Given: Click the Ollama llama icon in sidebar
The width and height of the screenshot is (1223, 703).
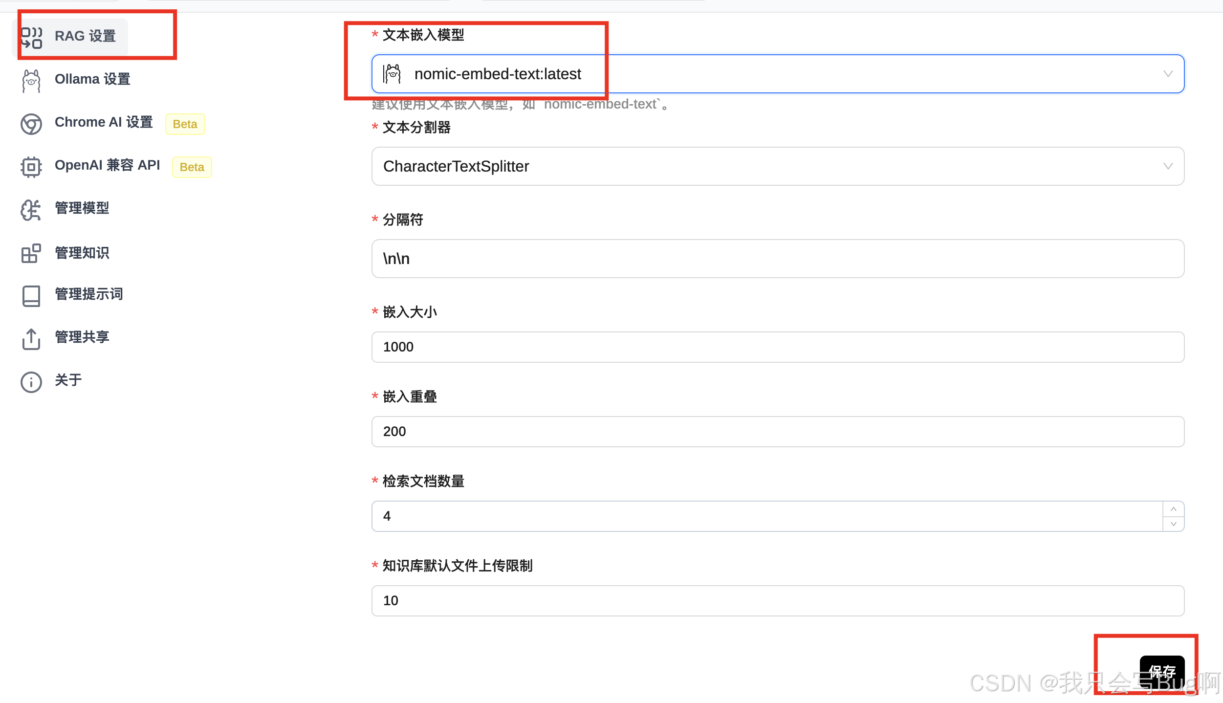Looking at the screenshot, I should (31, 81).
